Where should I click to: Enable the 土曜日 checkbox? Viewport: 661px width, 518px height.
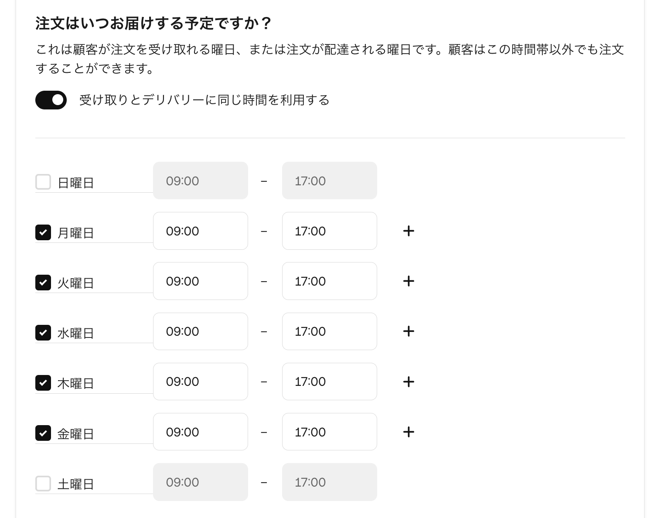43,483
